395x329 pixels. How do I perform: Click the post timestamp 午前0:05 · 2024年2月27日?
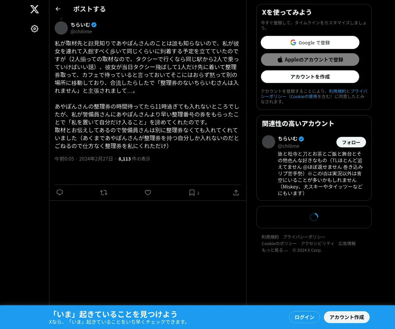[x=84, y=159]
